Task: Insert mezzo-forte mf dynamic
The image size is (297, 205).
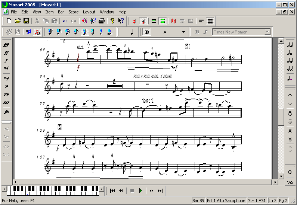Action: tap(6, 68)
